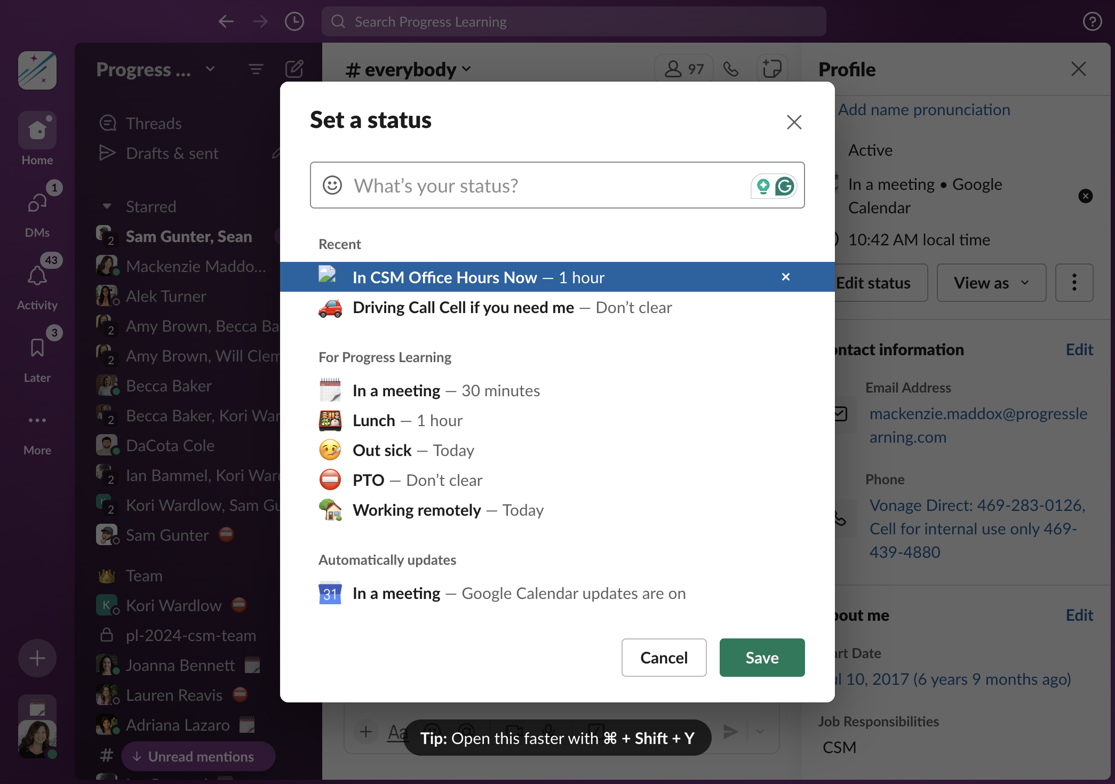
Task: Select the Out sick status
Action: (x=557, y=451)
